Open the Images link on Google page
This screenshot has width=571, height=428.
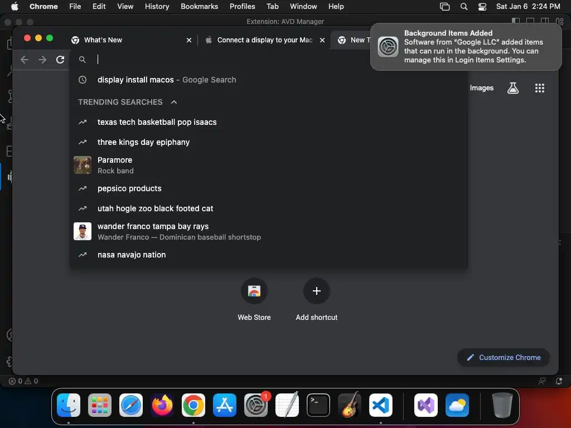pos(481,88)
